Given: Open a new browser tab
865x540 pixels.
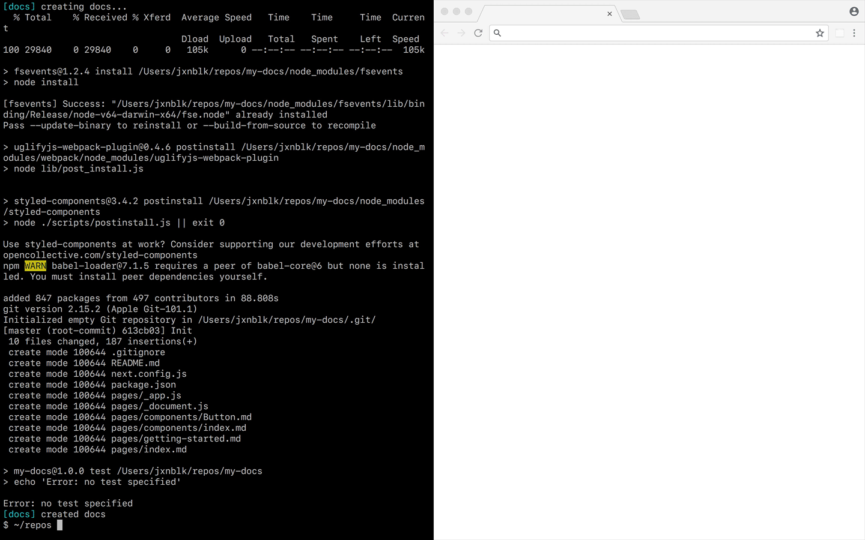Looking at the screenshot, I should coord(630,14).
